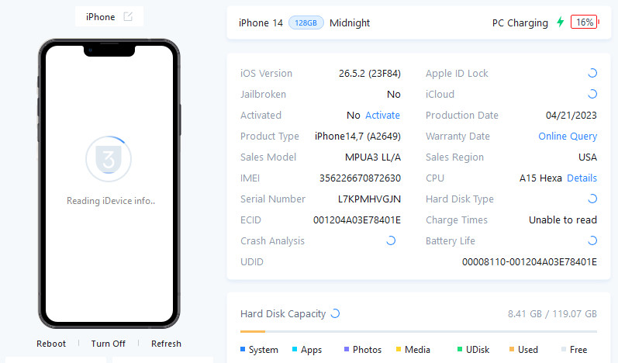Select the IMEI value 356226670872630
Viewport: 618px width, 363px height.
(x=360, y=178)
